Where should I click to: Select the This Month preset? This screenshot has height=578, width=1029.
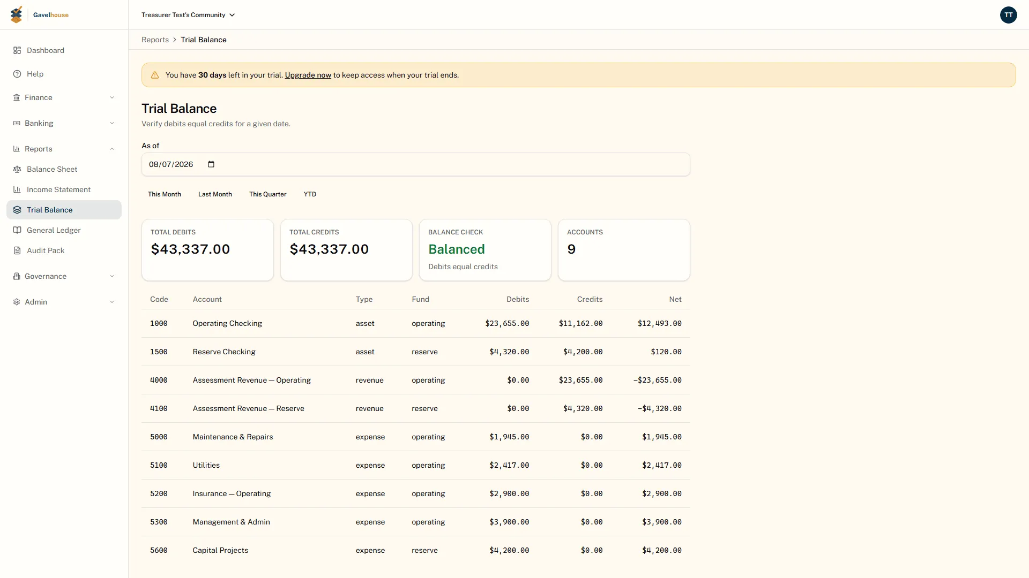(x=165, y=194)
